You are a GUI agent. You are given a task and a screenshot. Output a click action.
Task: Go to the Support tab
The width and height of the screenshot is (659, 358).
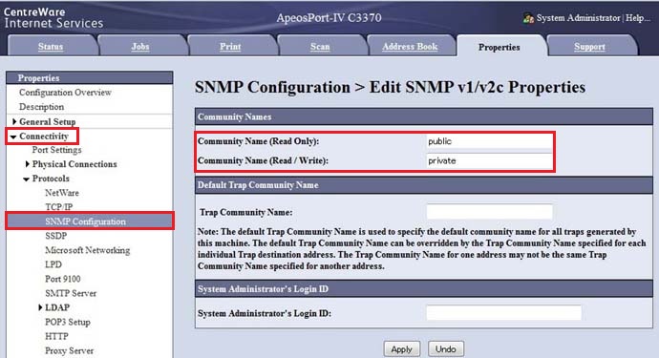click(x=589, y=47)
